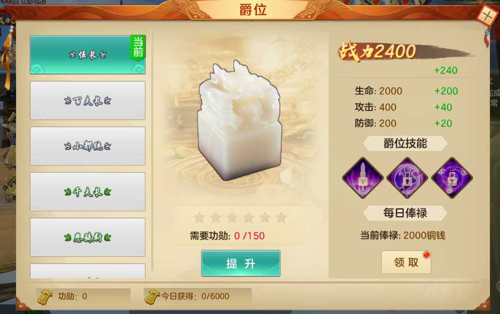Click the 每日俸禄 section header
The width and height of the screenshot is (500, 314).
coord(405,213)
